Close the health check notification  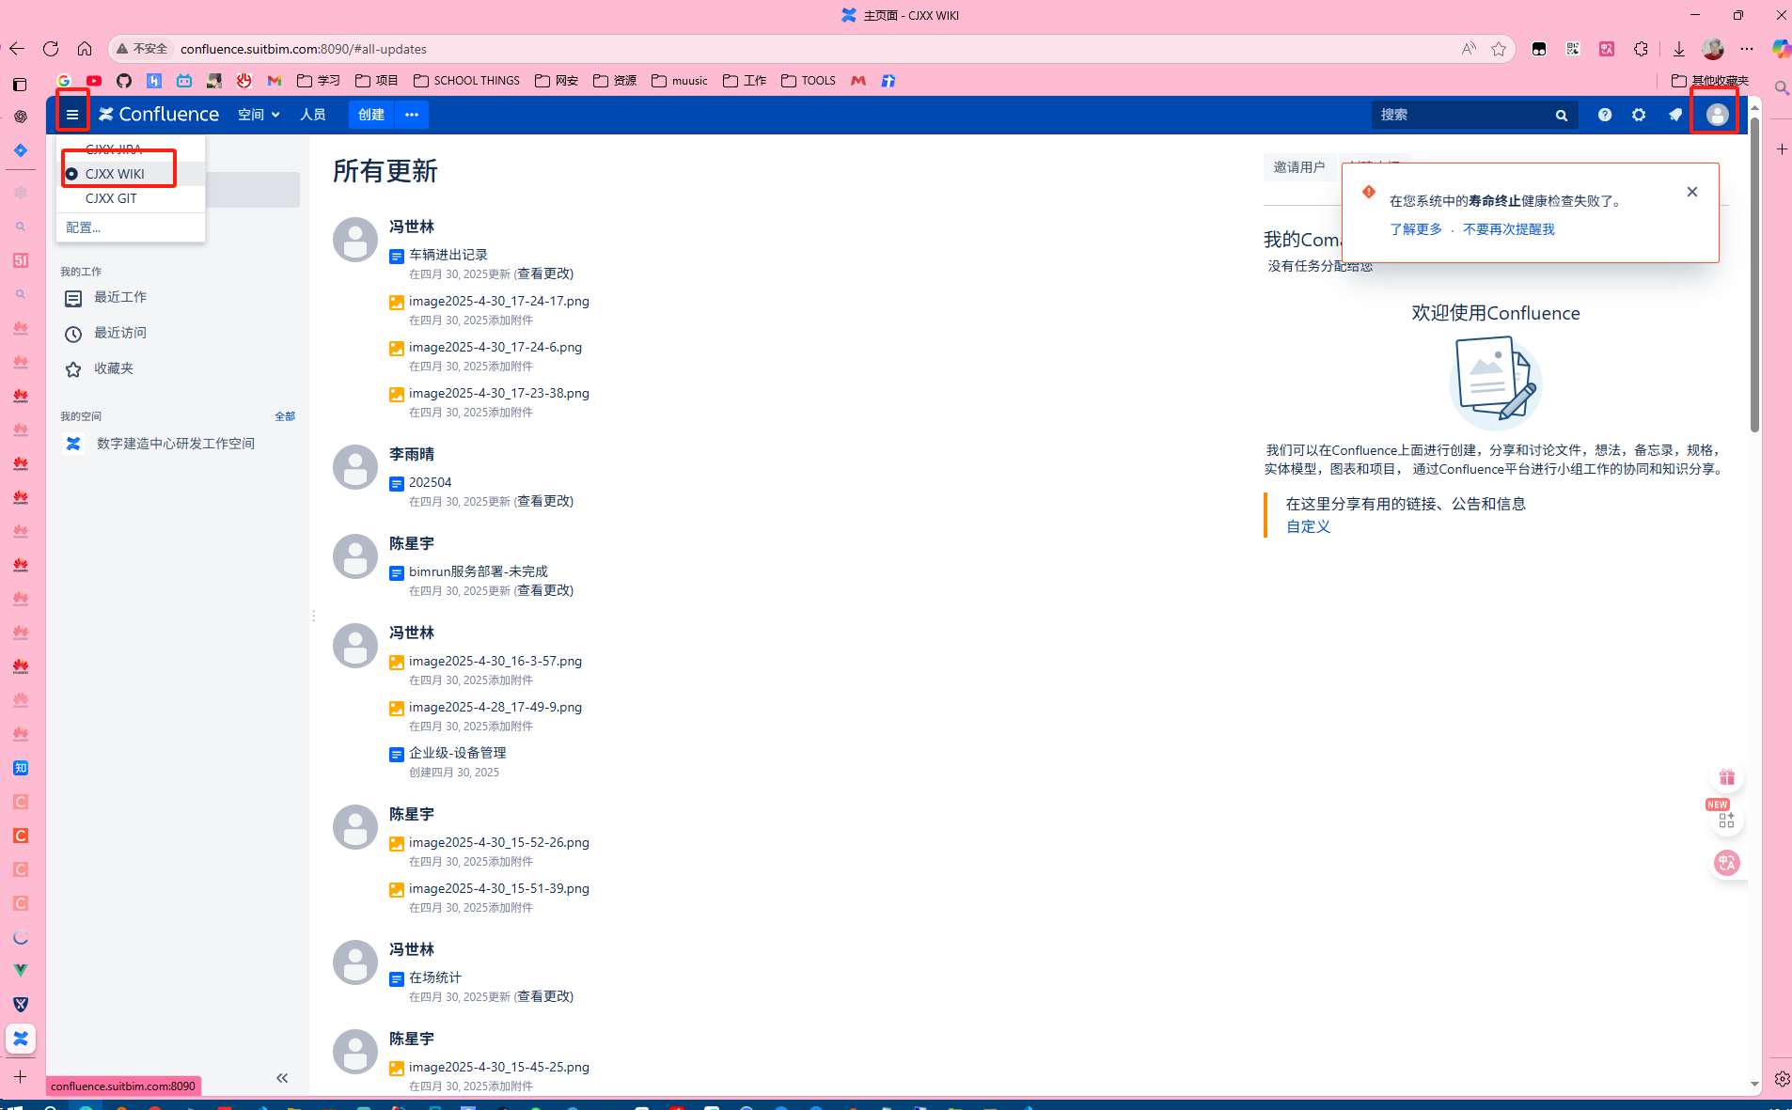coord(1691,192)
